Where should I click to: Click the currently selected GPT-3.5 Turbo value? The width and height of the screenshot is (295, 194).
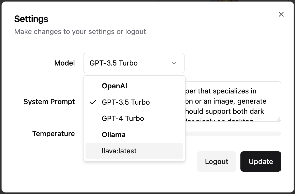[x=113, y=63]
